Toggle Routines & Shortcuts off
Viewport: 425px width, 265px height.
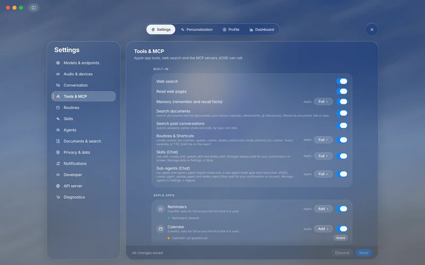[x=342, y=140]
